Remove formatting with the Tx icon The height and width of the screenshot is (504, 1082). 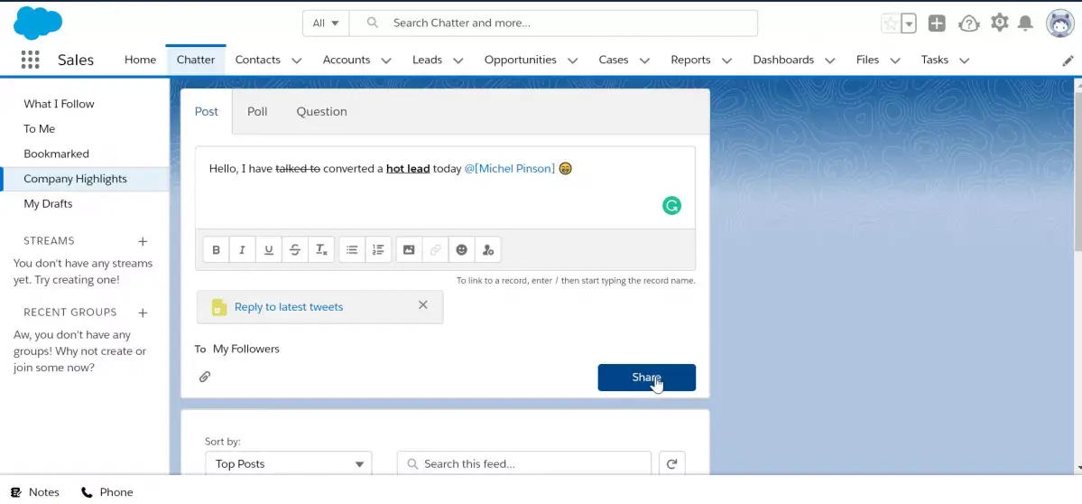click(321, 250)
